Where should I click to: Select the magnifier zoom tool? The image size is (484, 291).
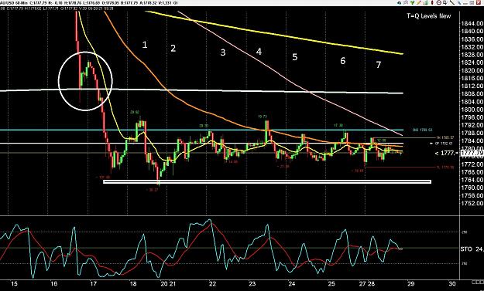pos(445,3)
